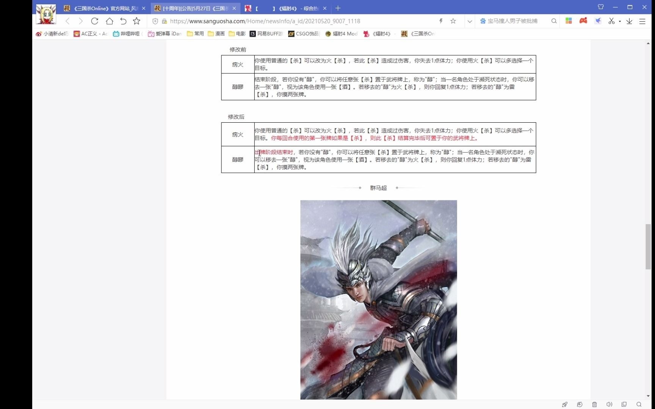Open the red game controller extension
Image resolution: width=655 pixels, height=409 pixels.
[x=583, y=21]
